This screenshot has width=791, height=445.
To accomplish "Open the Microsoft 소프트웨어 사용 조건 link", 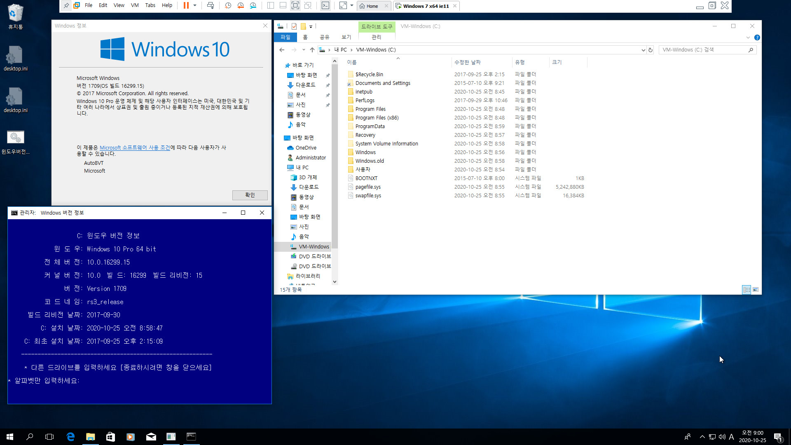I will (x=135, y=148).
